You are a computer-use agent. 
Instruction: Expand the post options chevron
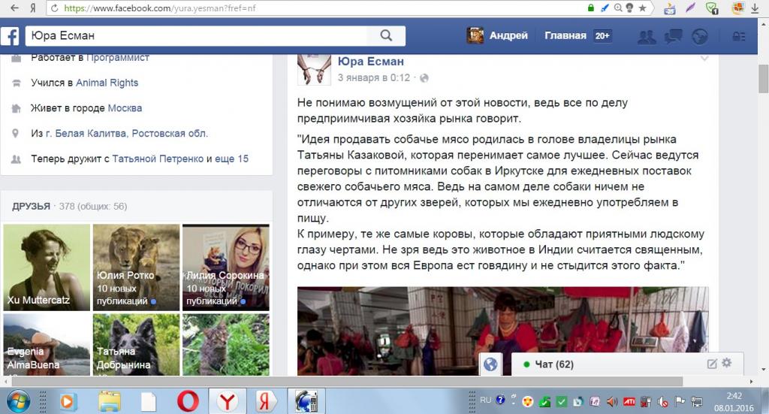(704, 58)
